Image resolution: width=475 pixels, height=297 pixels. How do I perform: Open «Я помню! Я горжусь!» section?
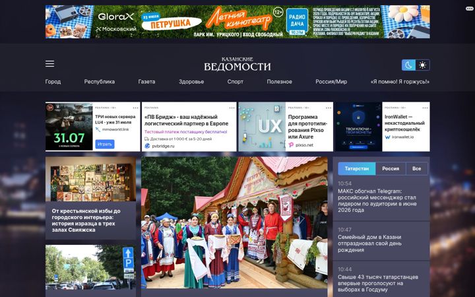click(x=400, y=82)
